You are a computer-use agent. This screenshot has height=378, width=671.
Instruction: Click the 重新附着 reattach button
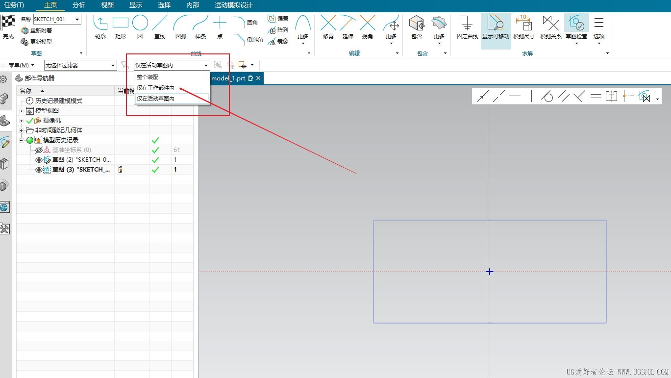(x=36, y=30)
